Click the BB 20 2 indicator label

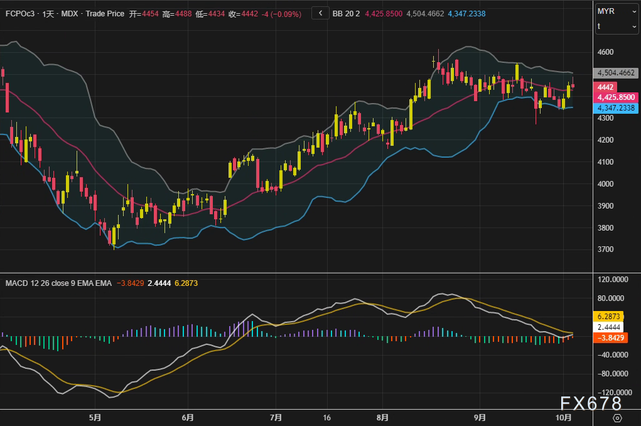pyautogui.click(x=347, y=13)
